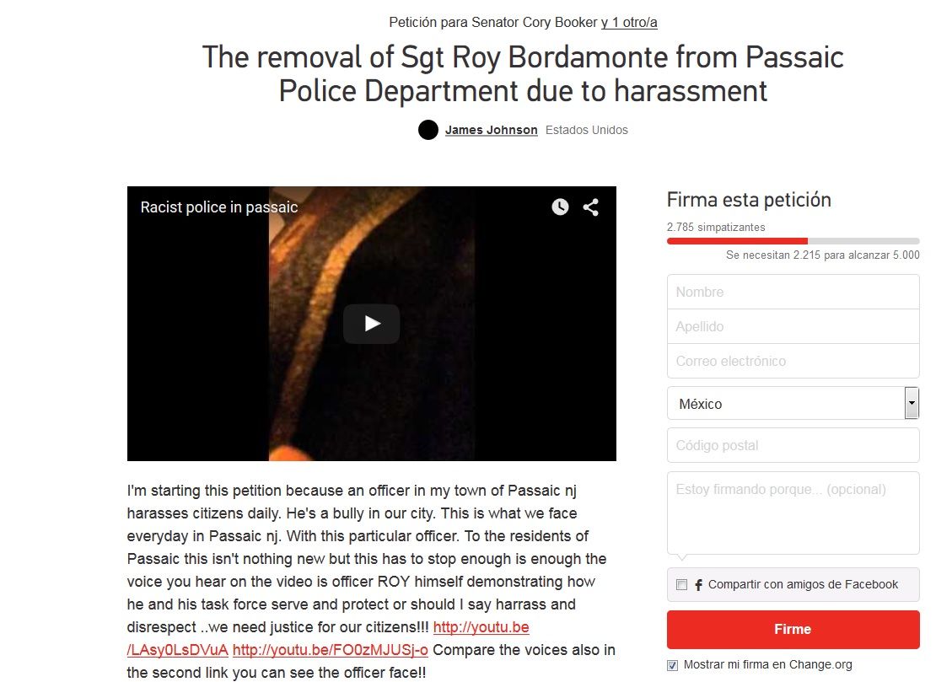Click the Código postal field
The height and width of the screenshot is (682, 952).
coord(793,445)
